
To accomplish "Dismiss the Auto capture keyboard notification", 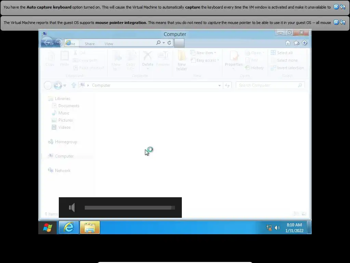I will coord(336,7).
